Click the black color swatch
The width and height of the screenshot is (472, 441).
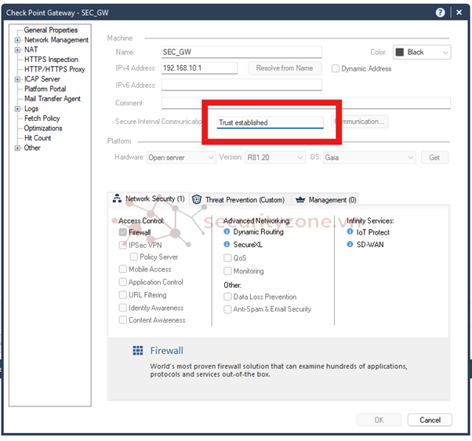(x=400, y=52)
